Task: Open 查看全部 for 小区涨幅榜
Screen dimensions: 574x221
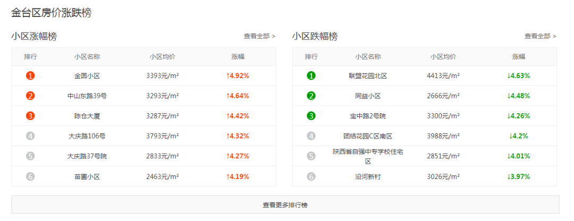Action: tap(259, 36)
